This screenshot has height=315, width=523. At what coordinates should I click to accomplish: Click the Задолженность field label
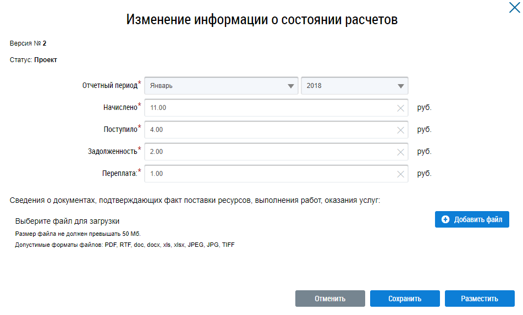click(x=112, y=152)
